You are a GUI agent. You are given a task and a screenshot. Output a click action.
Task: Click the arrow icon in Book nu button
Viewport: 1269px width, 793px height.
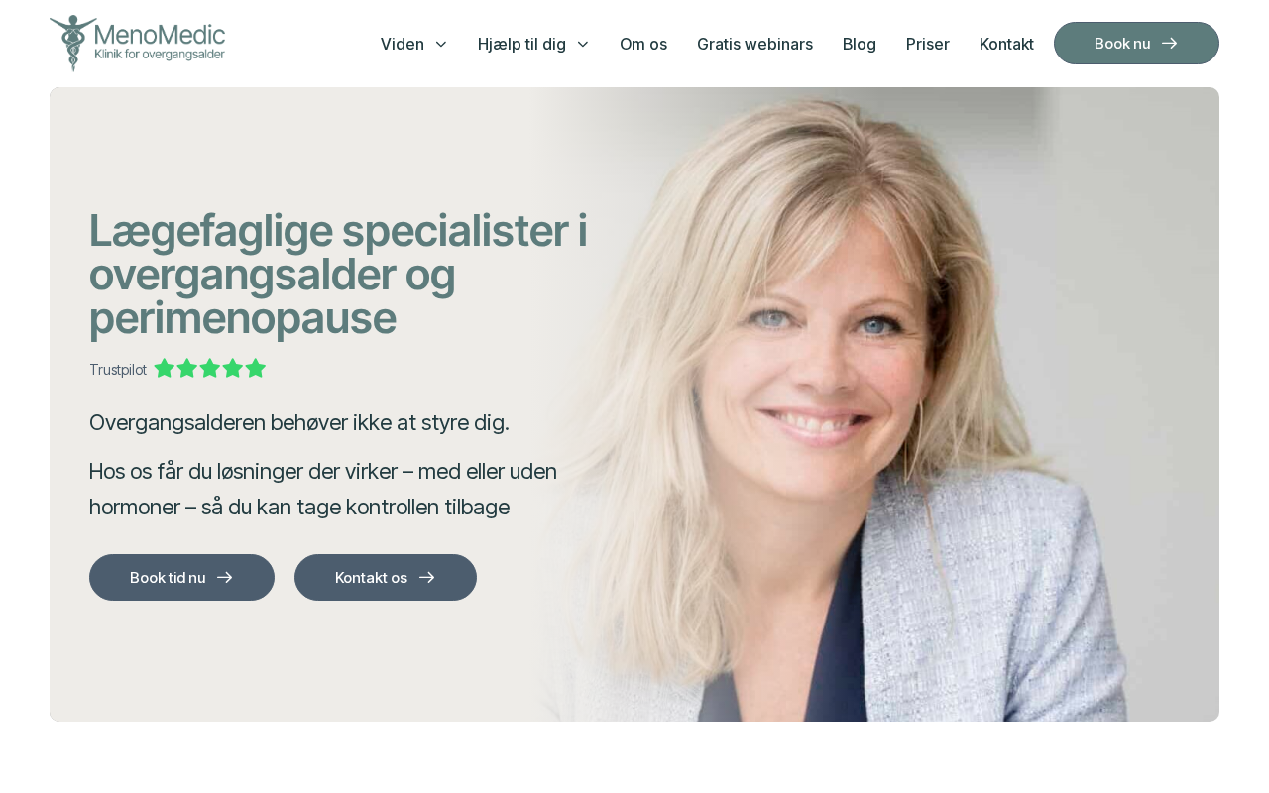(1170, 43)
